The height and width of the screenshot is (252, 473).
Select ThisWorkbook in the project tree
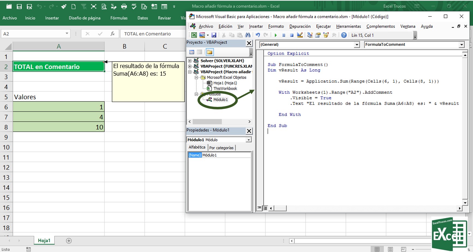click(225, 89)
